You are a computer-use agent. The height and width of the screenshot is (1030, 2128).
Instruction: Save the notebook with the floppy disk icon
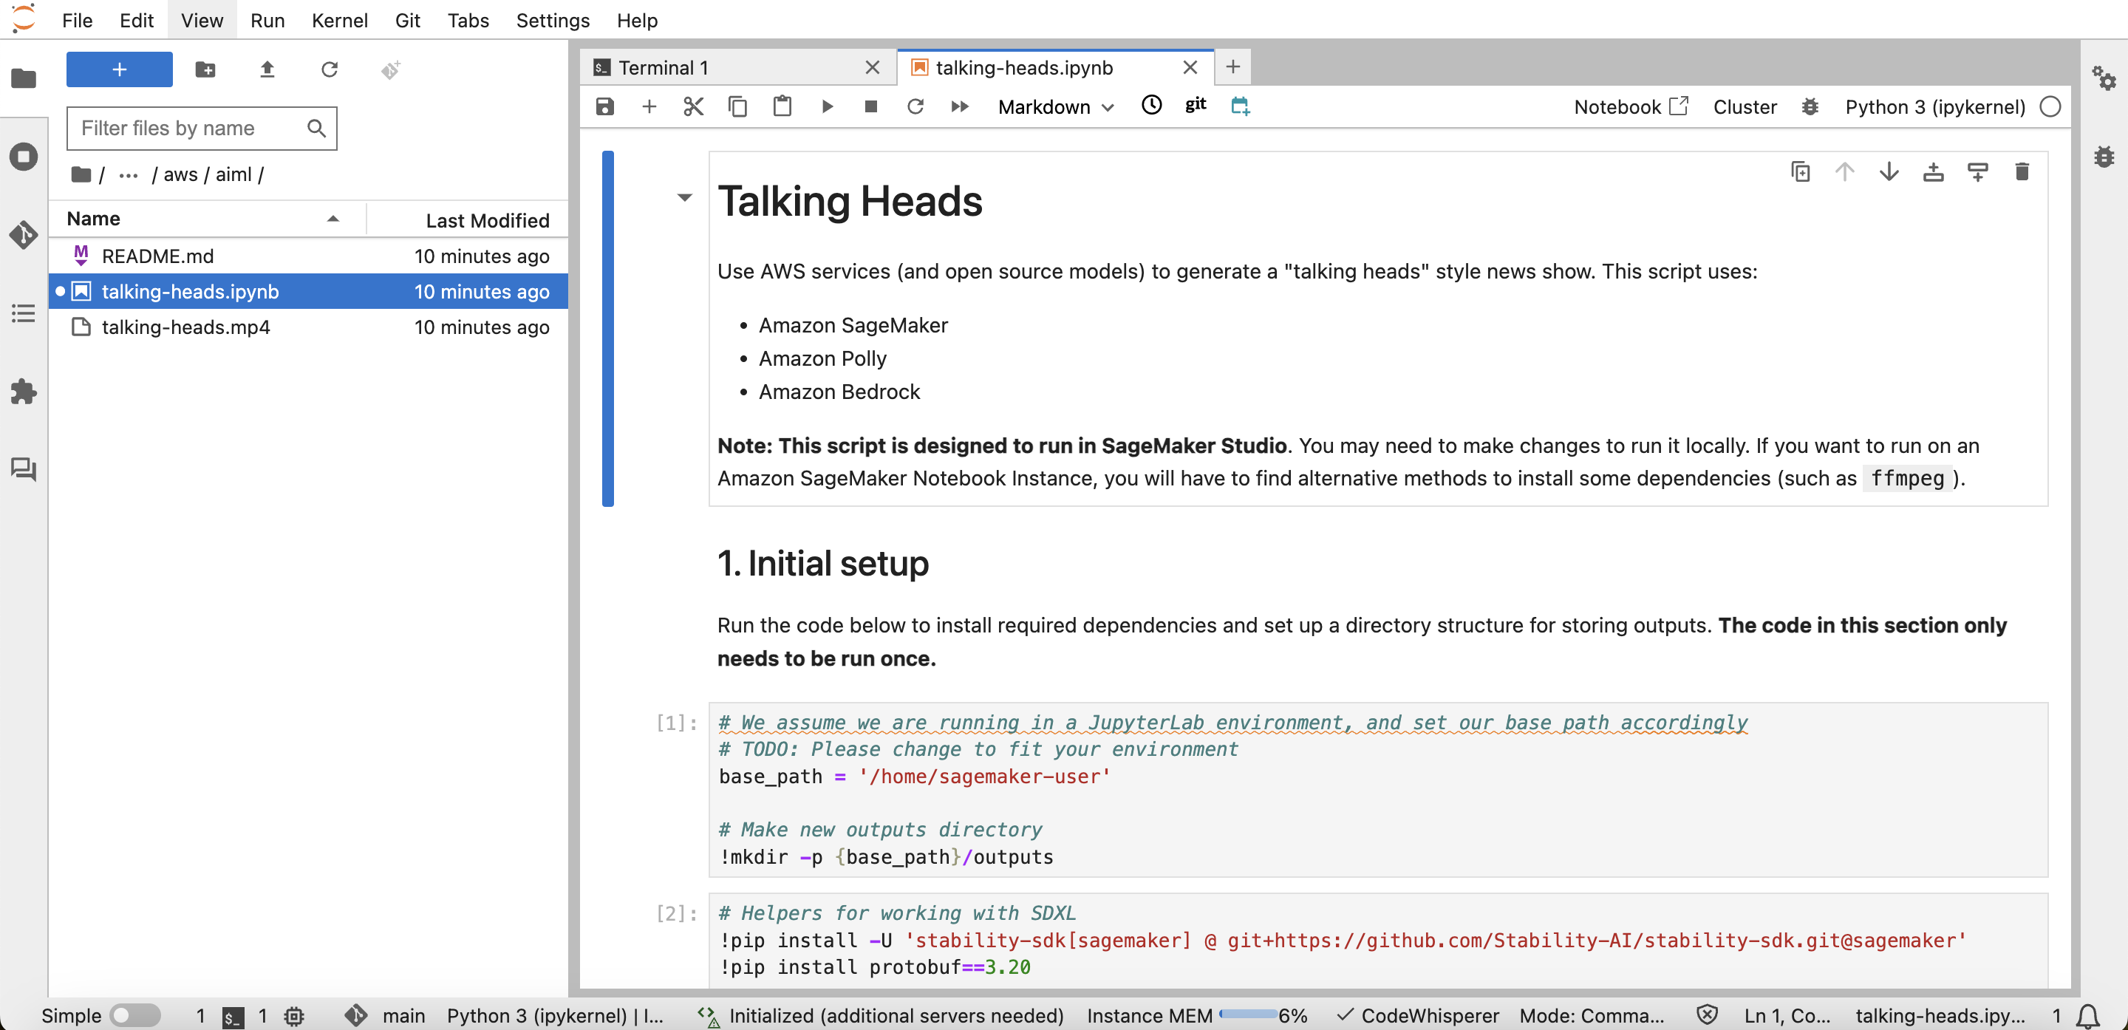coord(604,106)
